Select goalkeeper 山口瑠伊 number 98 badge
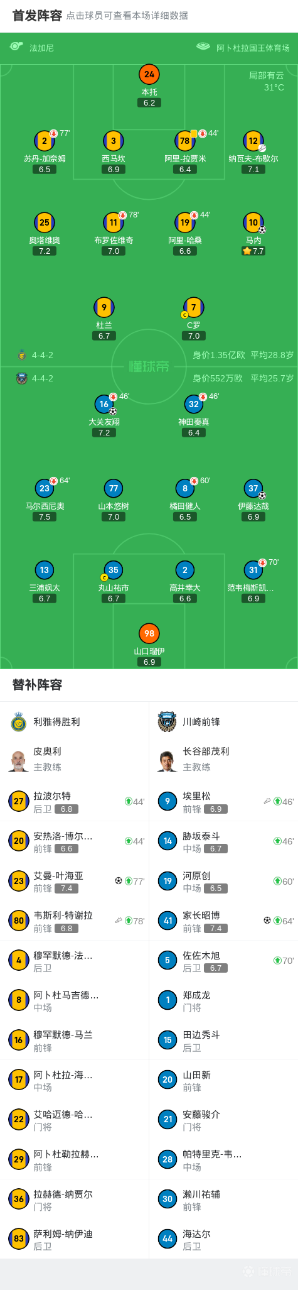Viewport: 298px width, 1290px height. tap(149, 633)
